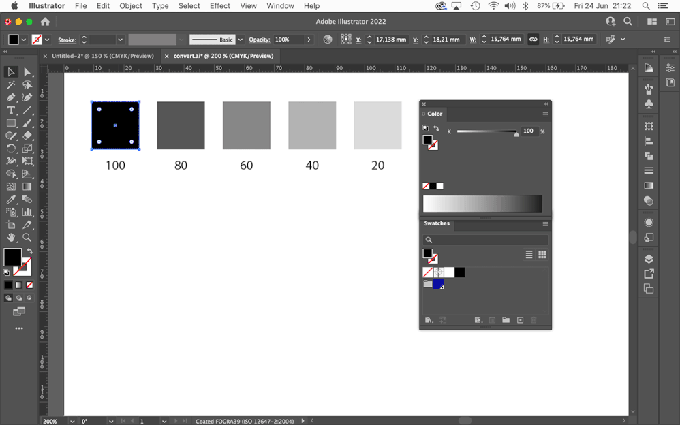
Task: Activate the Type tool
Action: [x=11, y=108]
